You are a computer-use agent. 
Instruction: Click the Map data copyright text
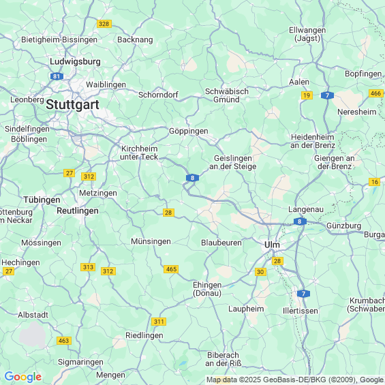[295, 380]
